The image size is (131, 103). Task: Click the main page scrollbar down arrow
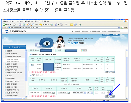(x=127, y=98)
